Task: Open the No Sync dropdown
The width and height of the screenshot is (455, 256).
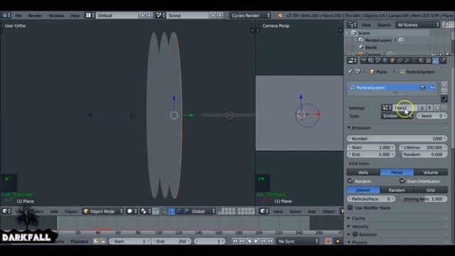Action: click(297, 241)
